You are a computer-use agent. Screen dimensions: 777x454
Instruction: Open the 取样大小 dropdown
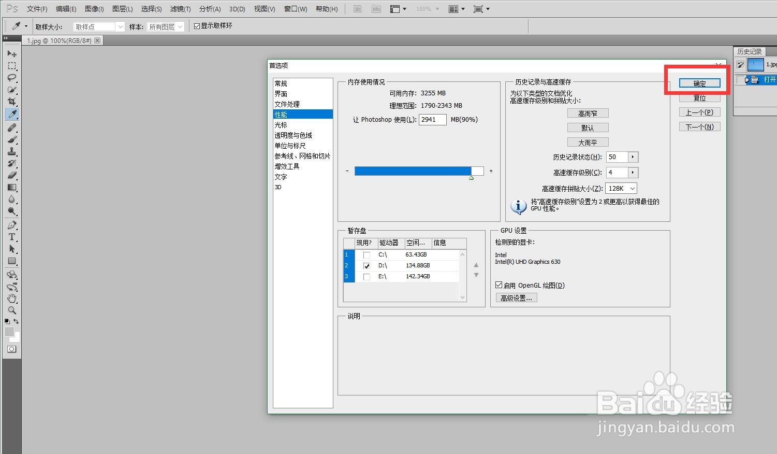(99, 26)
